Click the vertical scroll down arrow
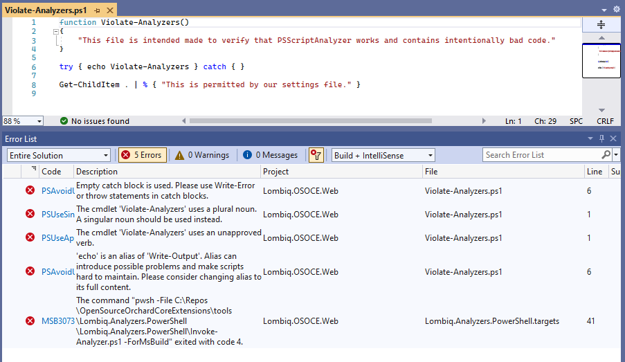Image resolution: width=625 pixels, height=362 pixels. click(x=601, y=110)
